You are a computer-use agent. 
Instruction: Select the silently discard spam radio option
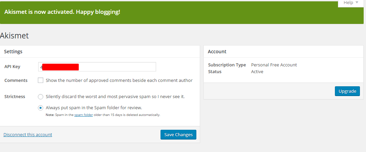pyautogui.click(x=41, y=97)
